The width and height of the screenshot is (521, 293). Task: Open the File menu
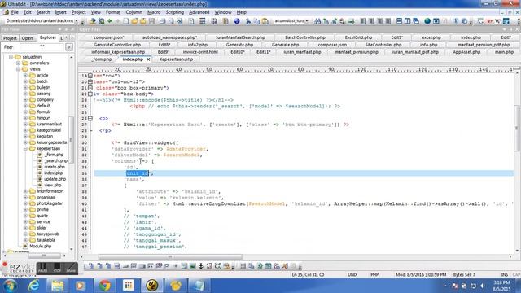click(x=15, y=12)
